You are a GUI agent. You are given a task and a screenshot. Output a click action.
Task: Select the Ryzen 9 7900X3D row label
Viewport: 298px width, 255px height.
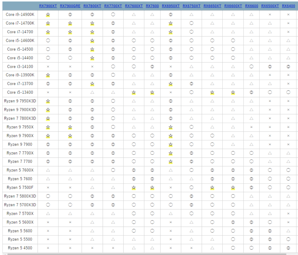[x=20, y=110]
